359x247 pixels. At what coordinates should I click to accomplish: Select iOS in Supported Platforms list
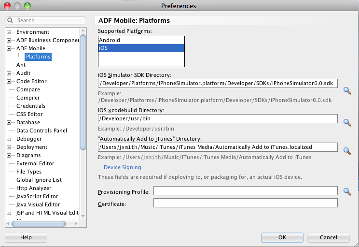pyautogui.click(x=141, y=48)
